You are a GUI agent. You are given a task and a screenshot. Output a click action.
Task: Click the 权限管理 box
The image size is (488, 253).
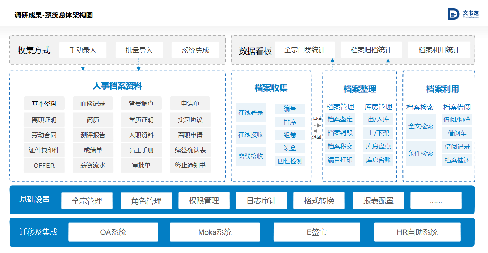point(204,201)
